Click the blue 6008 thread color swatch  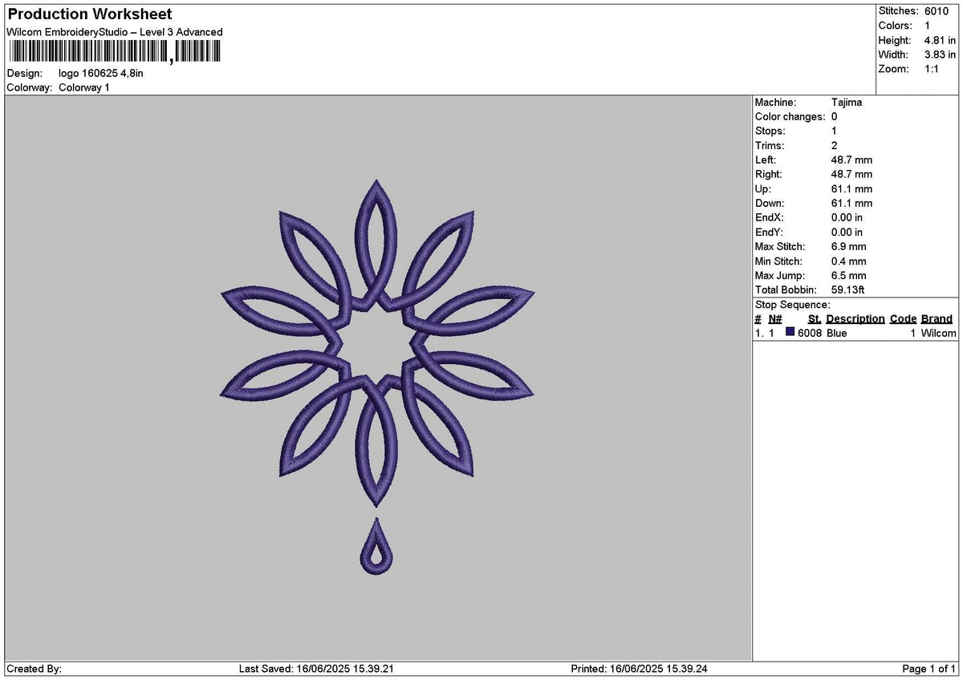(790, 332)
